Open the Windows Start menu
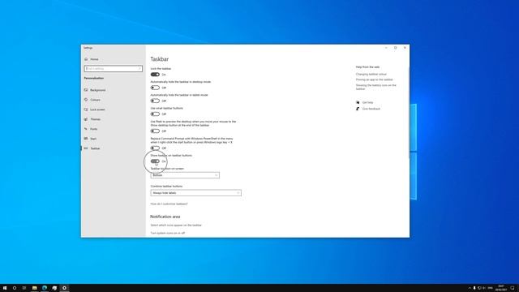Screen dimensions: 519x292 (5, 288)
